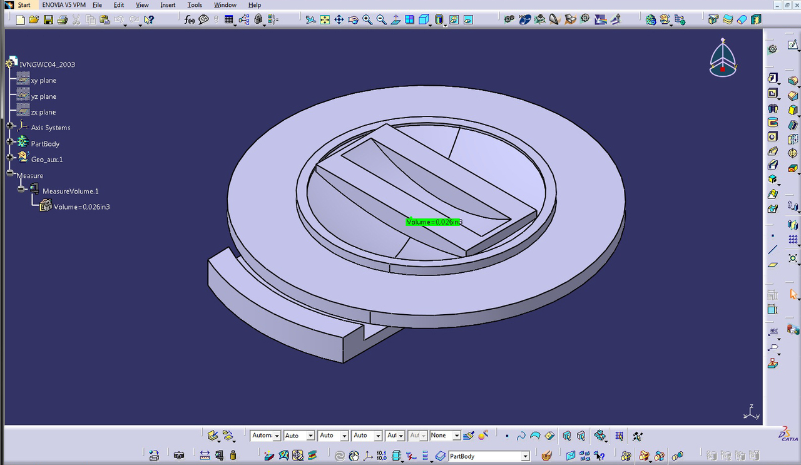The image size is (801, 465).
Task: Click the Measure Between icon at bottom
Action: (x=205, y=456)
